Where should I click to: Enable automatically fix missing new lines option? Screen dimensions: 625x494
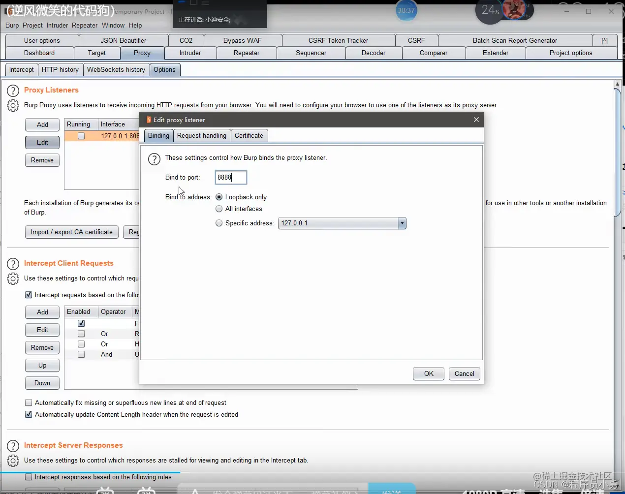(29, 402)
